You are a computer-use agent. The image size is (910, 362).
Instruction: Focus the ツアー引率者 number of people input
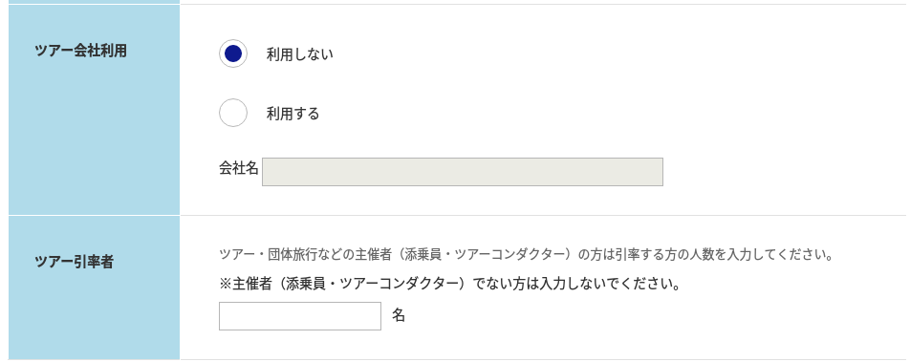pyautogui.click(x=300, y=316)
